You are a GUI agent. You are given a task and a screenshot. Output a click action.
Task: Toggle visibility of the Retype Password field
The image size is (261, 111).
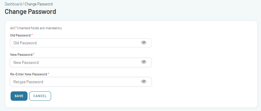144,81
